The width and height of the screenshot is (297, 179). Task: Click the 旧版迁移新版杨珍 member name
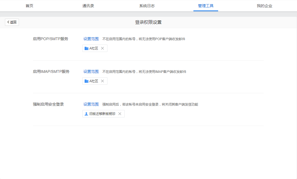[102, 114]
